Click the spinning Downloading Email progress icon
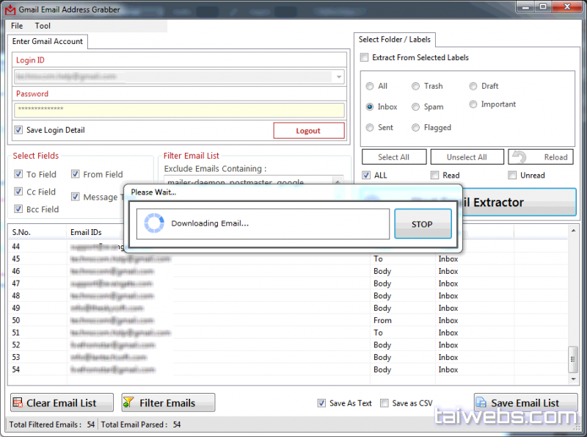This screenshot has height=437, width=587. (153, 223)
